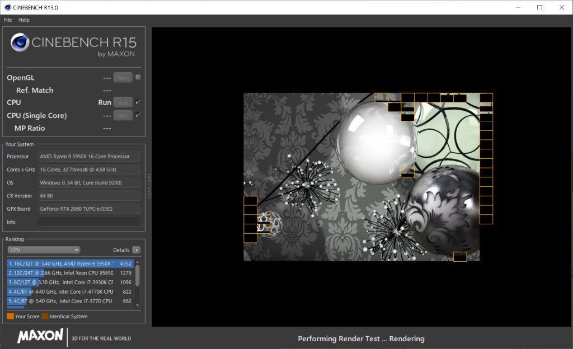Screen dimensions: 573x349
Task: Open the File menu
Action: point(8,20)
